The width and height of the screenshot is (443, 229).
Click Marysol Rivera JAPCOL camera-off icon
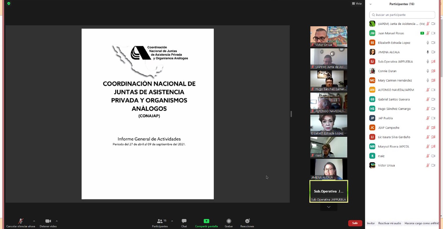pos(433,147)
